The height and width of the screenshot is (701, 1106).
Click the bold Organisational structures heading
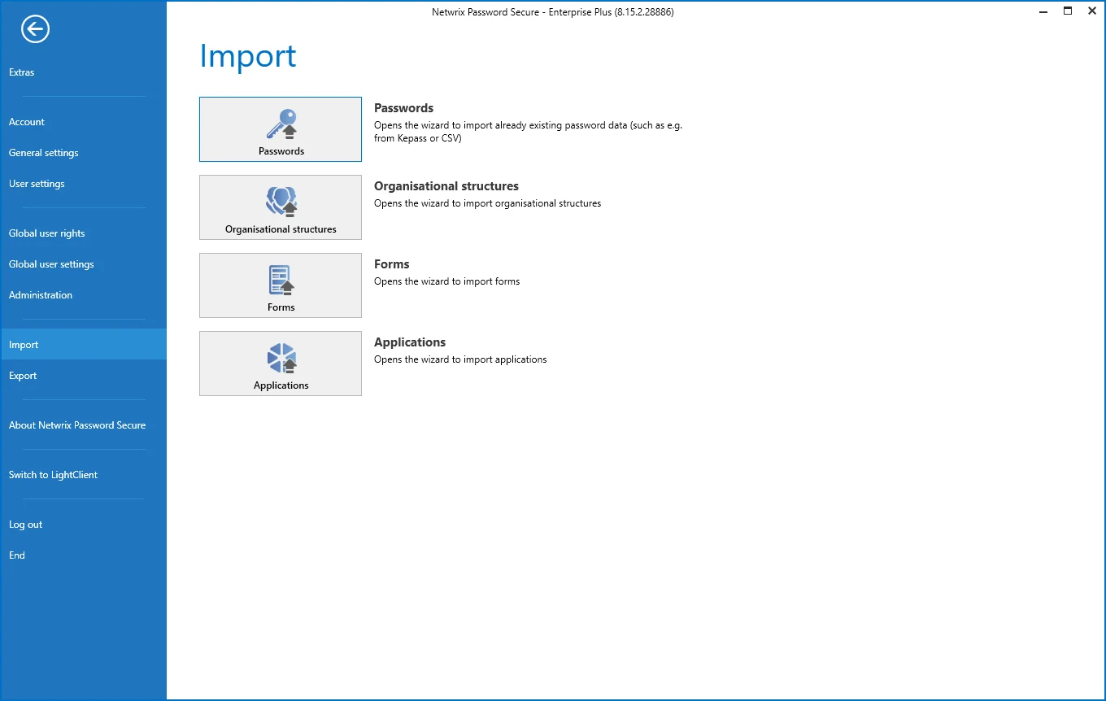click(x=446, y=186)
